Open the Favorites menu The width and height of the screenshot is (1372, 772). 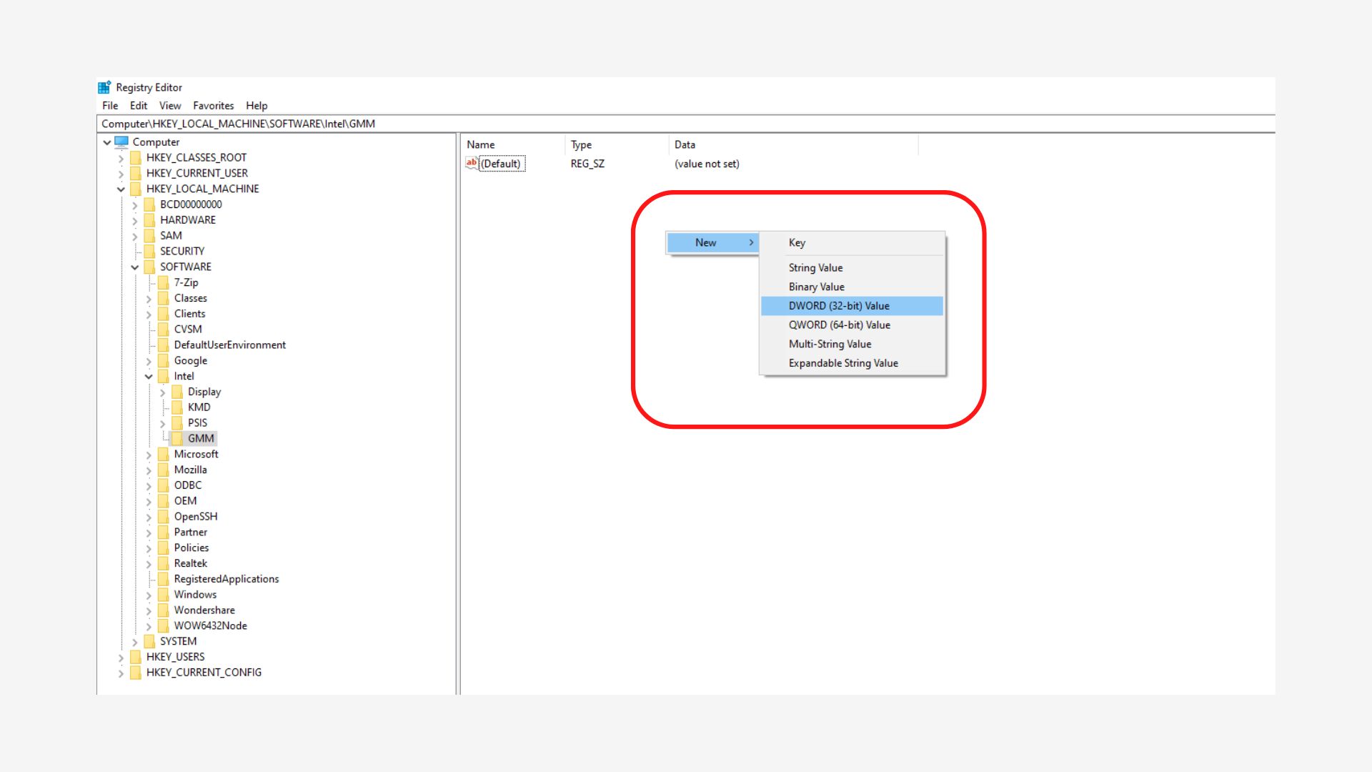tap(213, 106)
